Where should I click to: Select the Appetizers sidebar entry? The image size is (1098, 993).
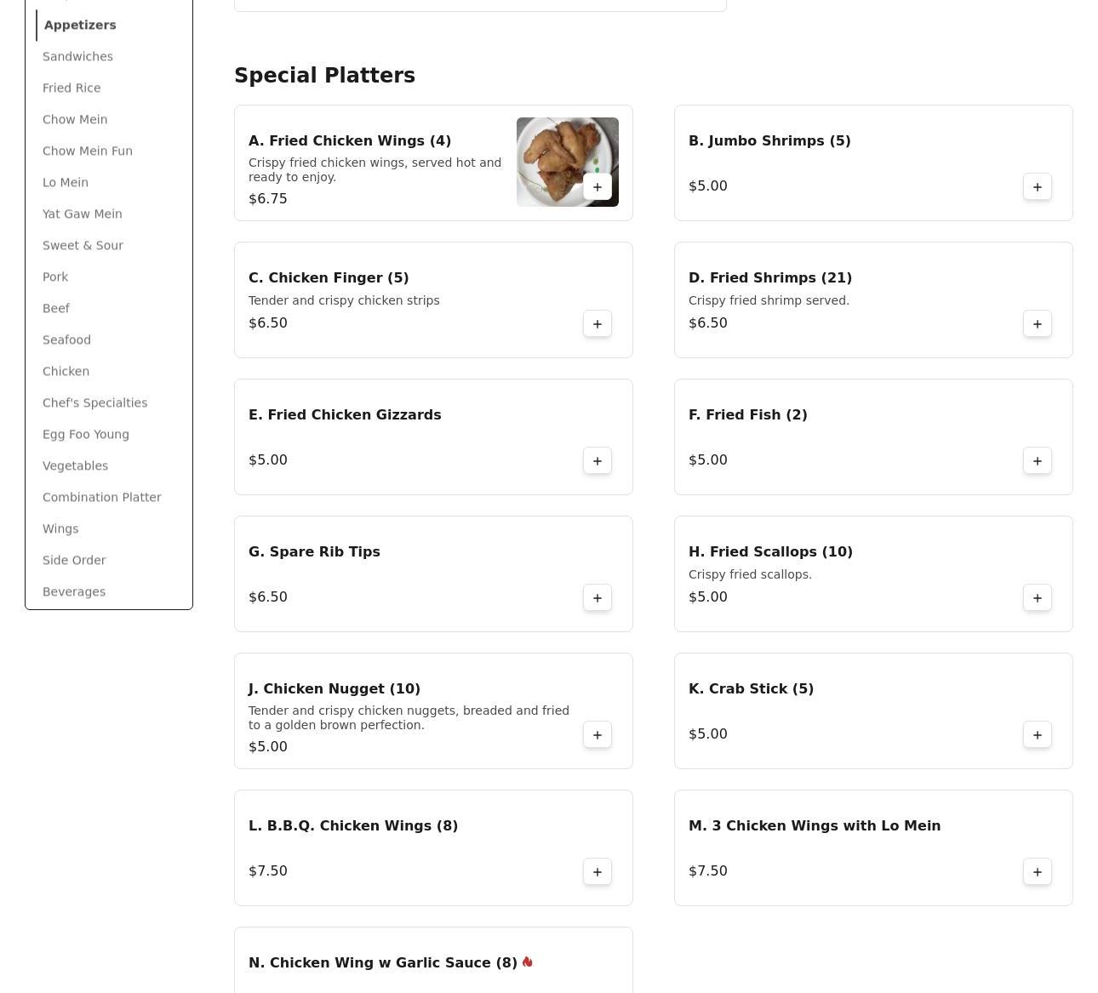(x=80, y=26)
